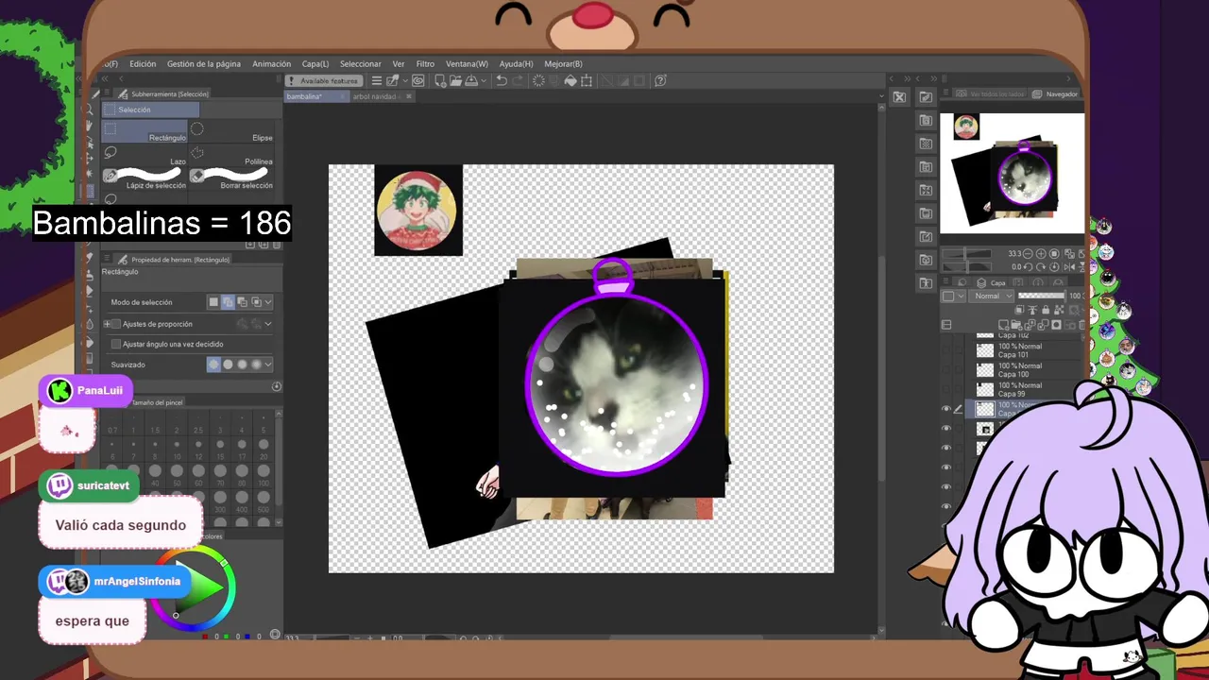Click the Undo arrow in the command bar
Image resolution: width=1209 pixels, height=680 pixels.
click(x=502, y=80)
